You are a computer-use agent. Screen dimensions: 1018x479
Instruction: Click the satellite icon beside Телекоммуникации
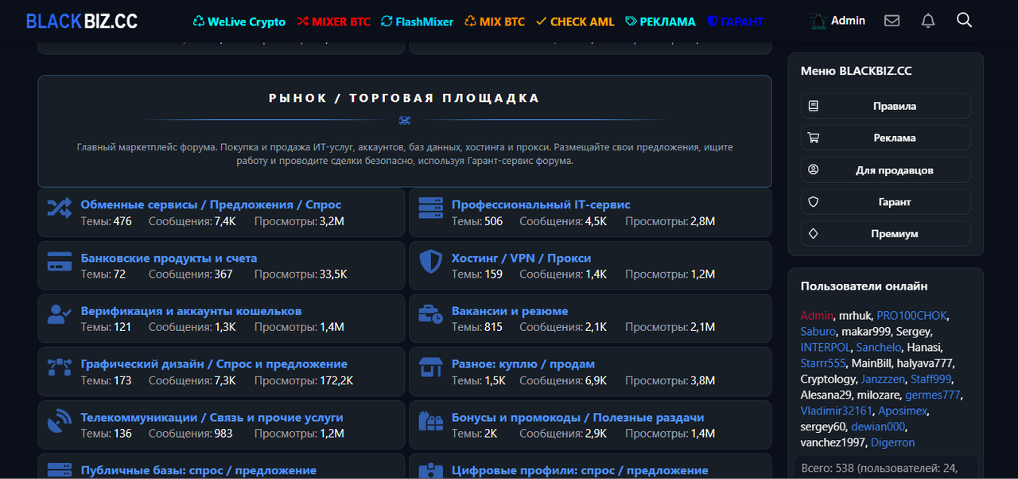click(60, 420)
